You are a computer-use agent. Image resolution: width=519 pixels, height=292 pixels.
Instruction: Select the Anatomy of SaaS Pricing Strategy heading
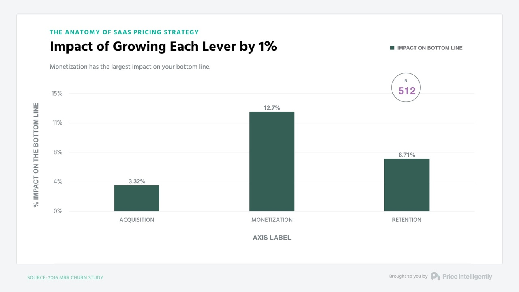[124, 32]
